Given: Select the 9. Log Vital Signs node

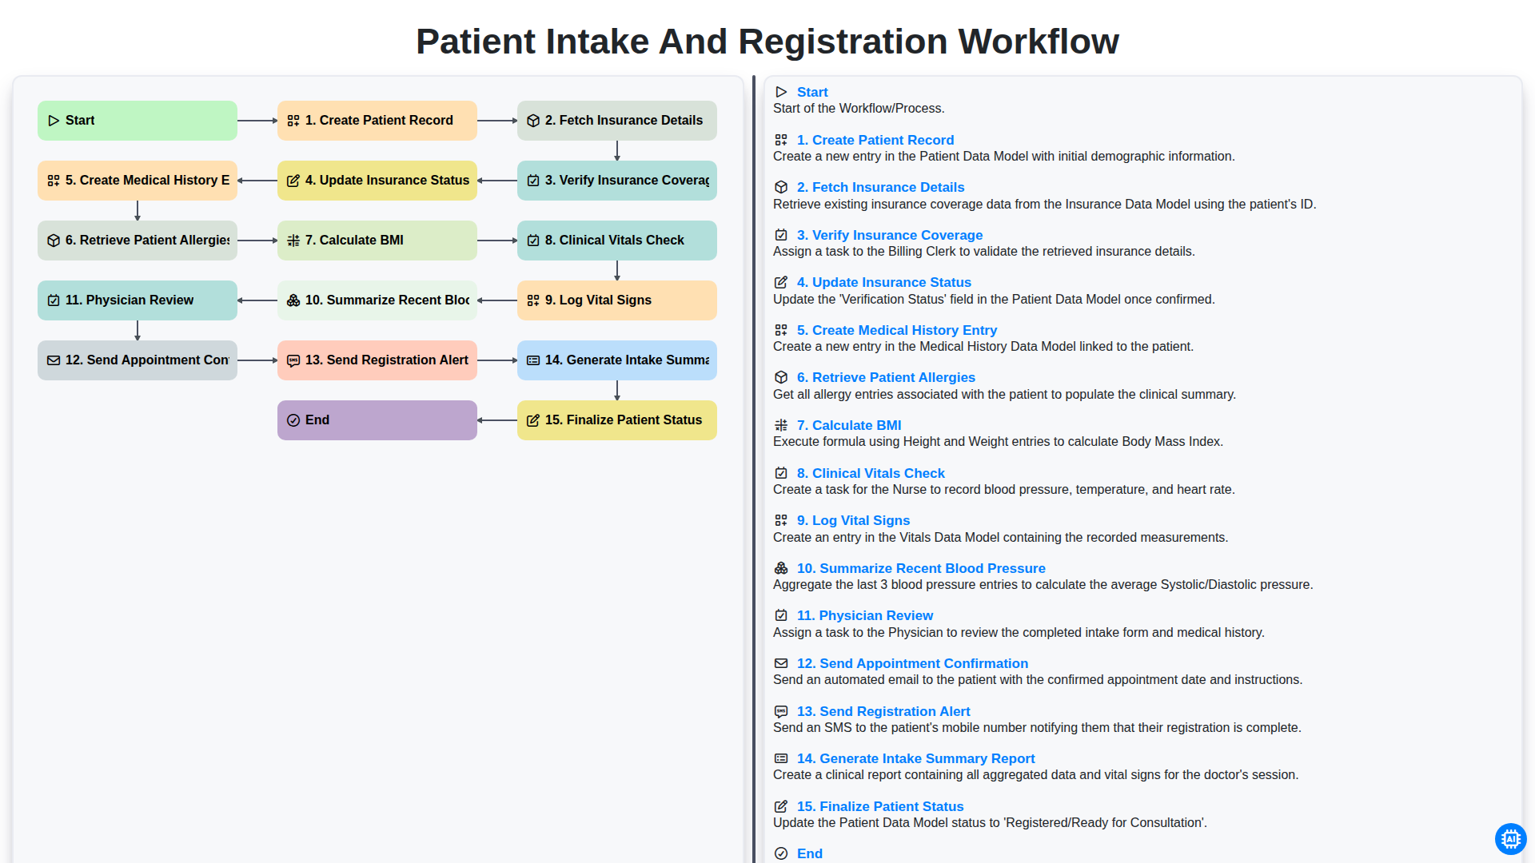Looking at the screenshot, I should [x=617, y=300].
